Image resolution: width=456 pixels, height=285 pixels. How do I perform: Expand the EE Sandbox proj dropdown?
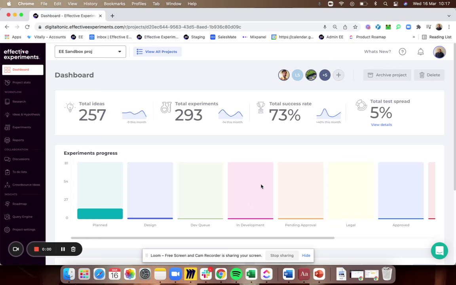coord(90,52)
